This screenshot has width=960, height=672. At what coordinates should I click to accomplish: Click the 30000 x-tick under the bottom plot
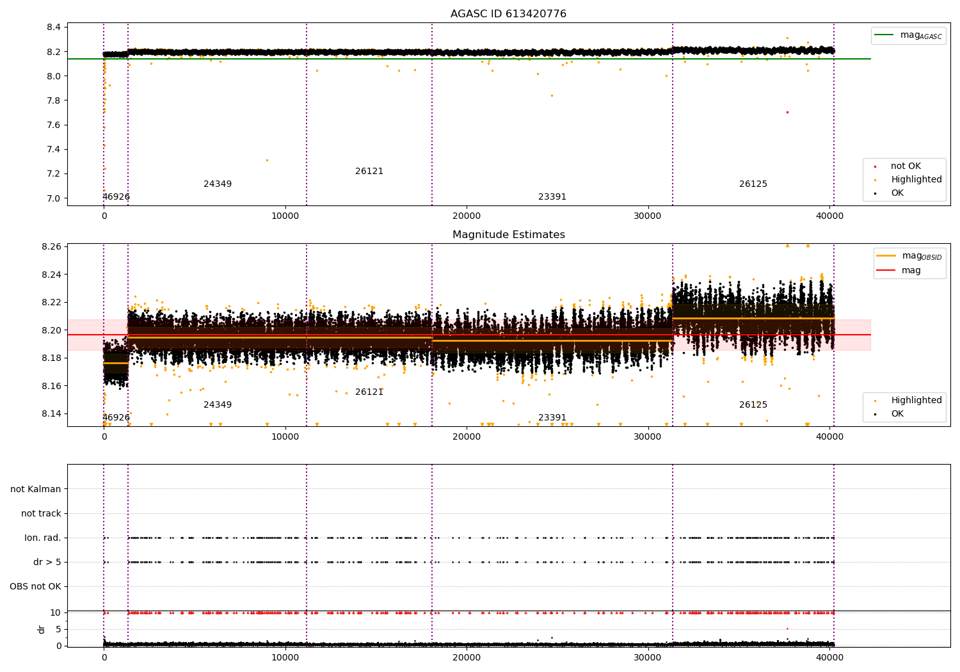coord(648,657)
